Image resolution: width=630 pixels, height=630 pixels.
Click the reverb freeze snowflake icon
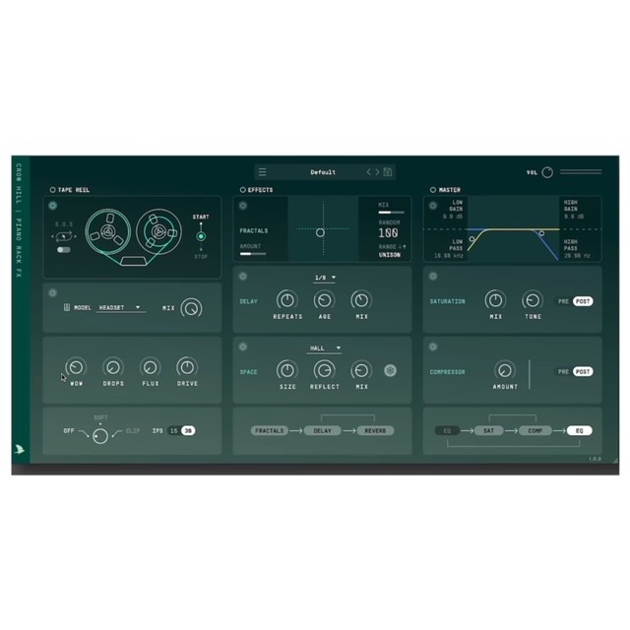click(390, 370)
